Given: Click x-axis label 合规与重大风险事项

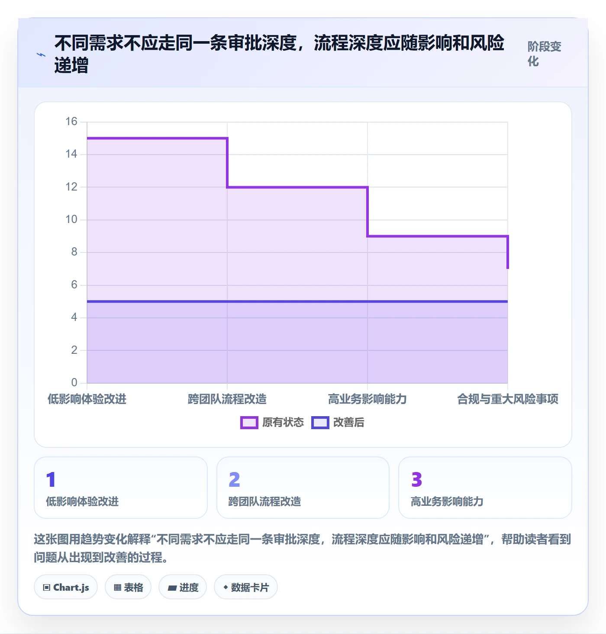Looking at the screenshot, I should click(508, 399).
